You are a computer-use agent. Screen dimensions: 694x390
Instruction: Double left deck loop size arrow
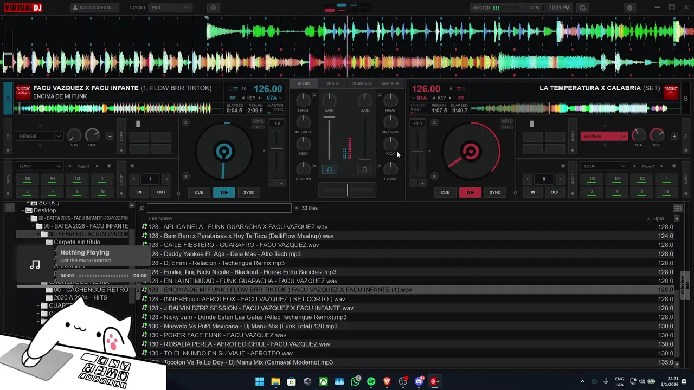coord(166,179)
